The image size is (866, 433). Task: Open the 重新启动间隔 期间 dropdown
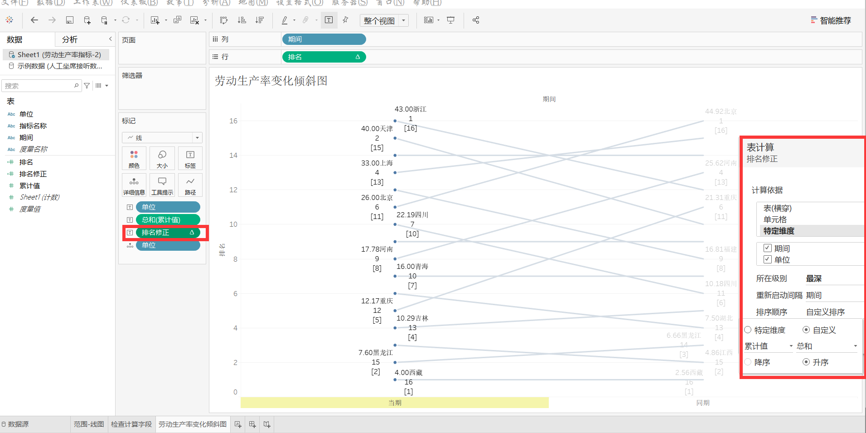[x=834, y=295]
